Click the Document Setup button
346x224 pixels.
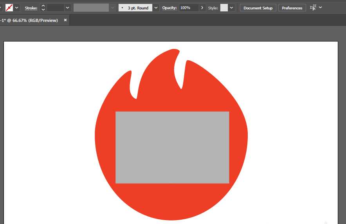(x=258, y=8)
